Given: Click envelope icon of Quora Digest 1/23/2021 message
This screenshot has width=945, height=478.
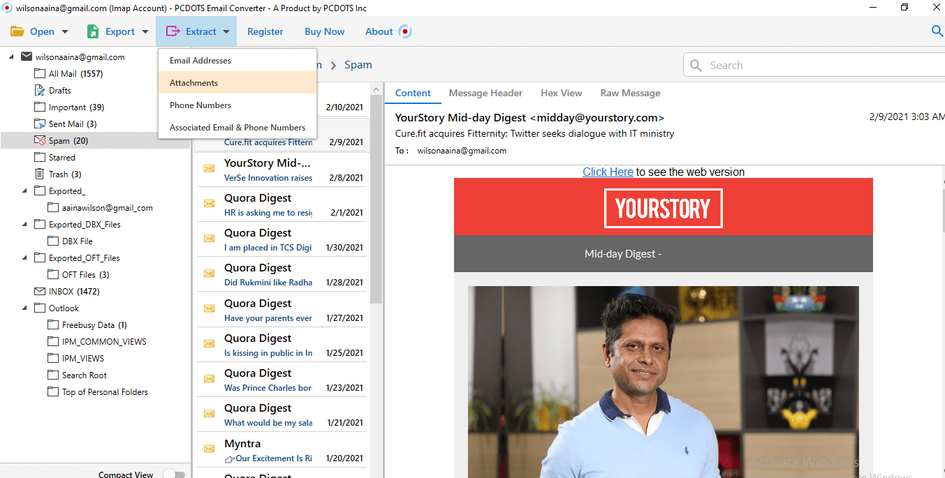Looking at the screenshot, I should (209, 378).
